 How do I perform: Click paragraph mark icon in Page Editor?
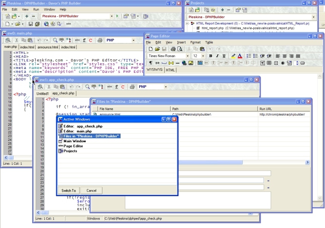coord(151,63)
